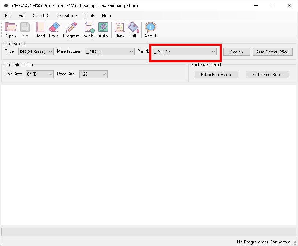Viewport: 298px width, 246px height.
Task: Decrease editor font with Editor Font Size -
Action: click(x=267, y=75)
